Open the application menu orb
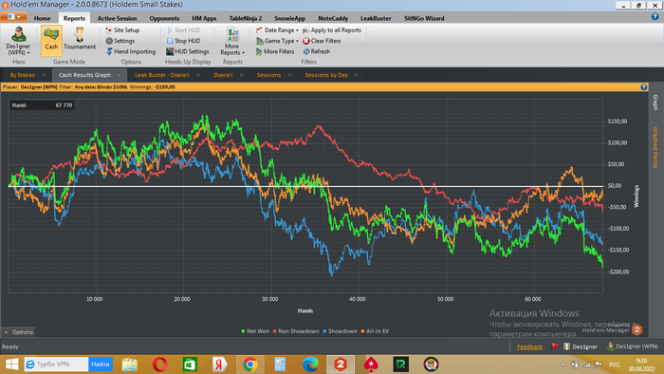Image resolution: width=664 pixels, height=374 pixels. click(x=13, y=17)
